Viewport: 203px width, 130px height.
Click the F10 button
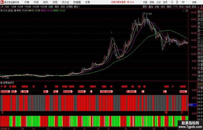(175, 7)
